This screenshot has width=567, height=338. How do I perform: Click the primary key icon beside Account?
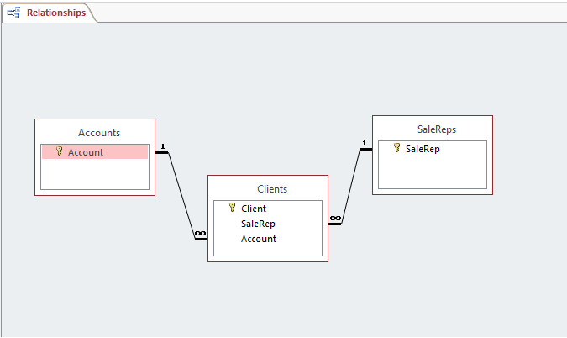coord(59,152)
